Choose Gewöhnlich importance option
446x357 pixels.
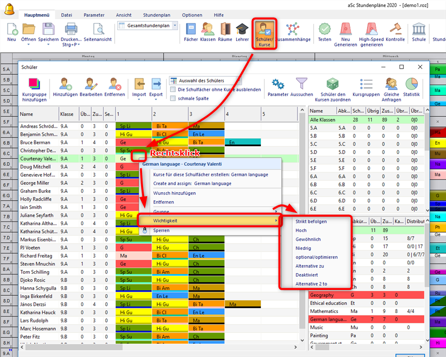(x=308, y=239)
